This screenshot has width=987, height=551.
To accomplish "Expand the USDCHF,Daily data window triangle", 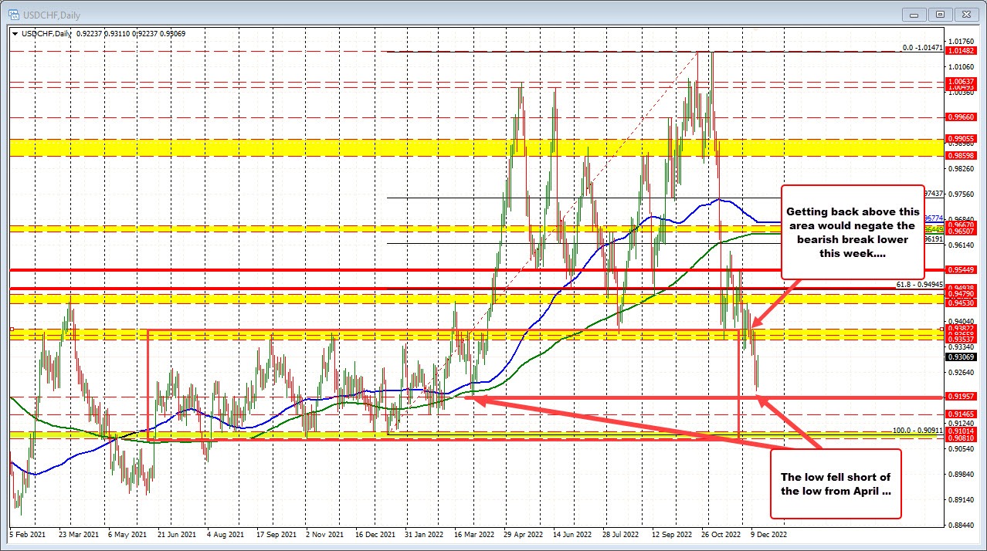I will pyautogui.click(x=15, y=33).
